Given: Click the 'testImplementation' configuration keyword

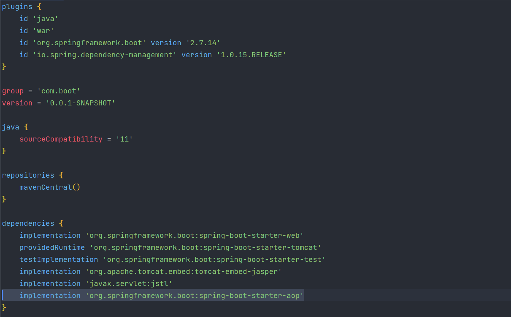Looking at the screenshot, I should pos(59,259).
